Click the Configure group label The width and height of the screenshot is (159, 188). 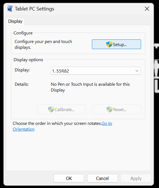click(x=23, y=33)
